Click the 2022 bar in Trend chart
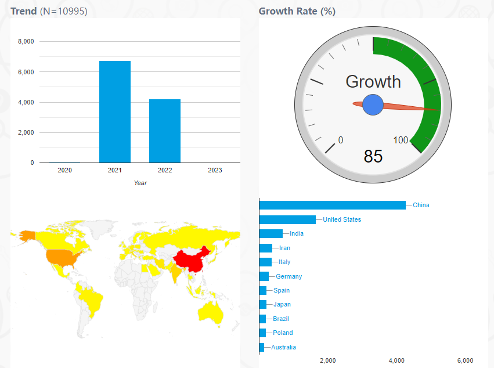Image resolution: width=494 pixels, height=368 pixels. [x=165, y=131]
